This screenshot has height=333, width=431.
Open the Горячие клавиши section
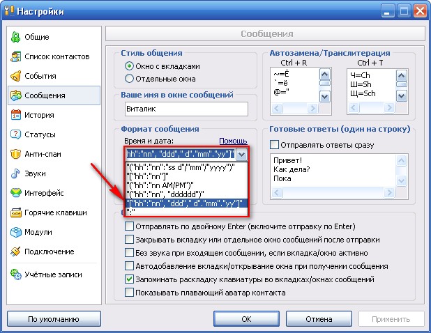coord(54,212)
